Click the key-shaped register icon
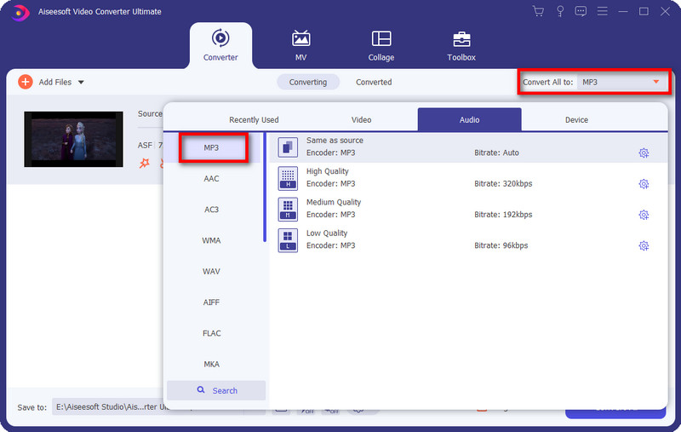This screenshot has height=432, width=681. (x=560, y=11)
